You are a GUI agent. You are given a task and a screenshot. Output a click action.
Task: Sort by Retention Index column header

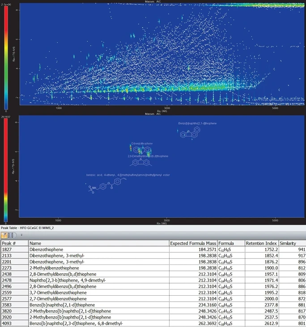[261, 243]
